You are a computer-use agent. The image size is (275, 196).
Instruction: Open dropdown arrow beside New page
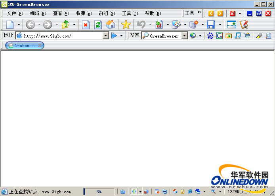(x=19, y=24)
